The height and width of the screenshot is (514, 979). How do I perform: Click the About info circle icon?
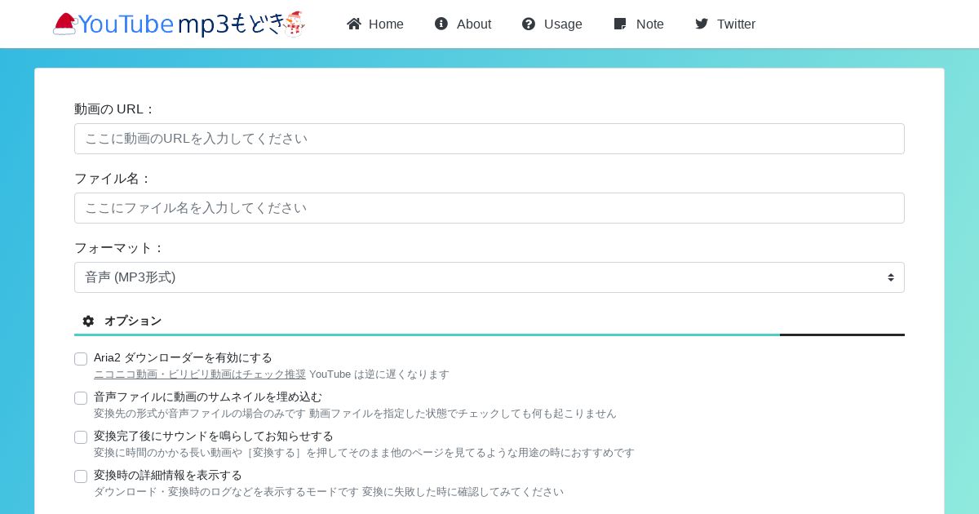click(x=441, y=24)
